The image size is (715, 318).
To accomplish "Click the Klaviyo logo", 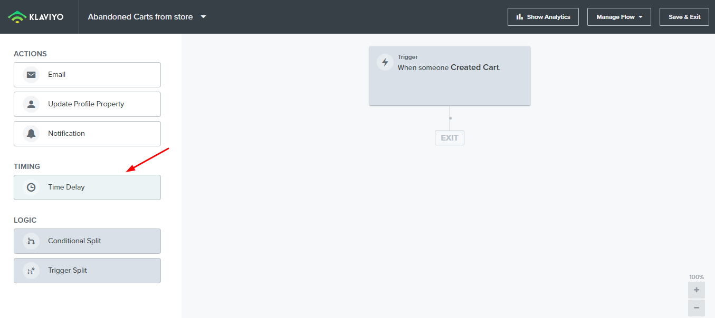I will point(36,17).
